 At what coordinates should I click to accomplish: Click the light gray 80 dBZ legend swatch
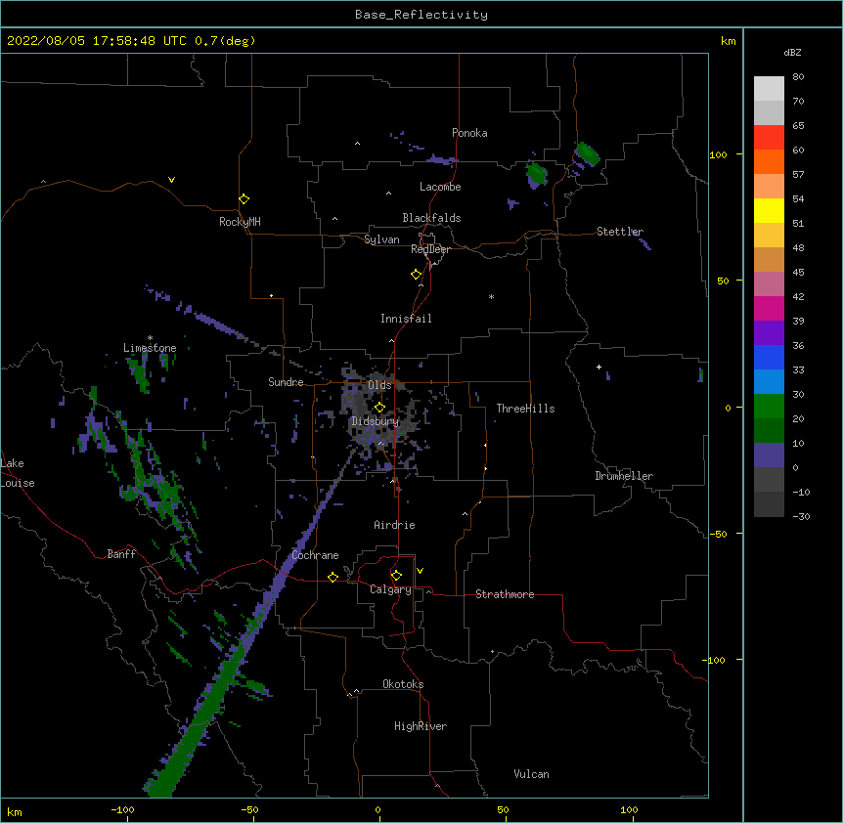point(769,89)
